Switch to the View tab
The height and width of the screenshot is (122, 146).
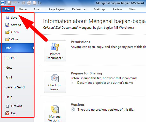(132, 9)
